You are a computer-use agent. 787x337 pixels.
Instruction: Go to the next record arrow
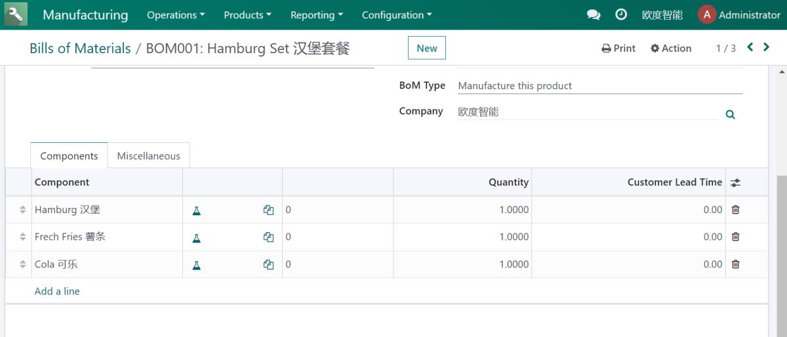pyautogui.click(x=766, y=47)
